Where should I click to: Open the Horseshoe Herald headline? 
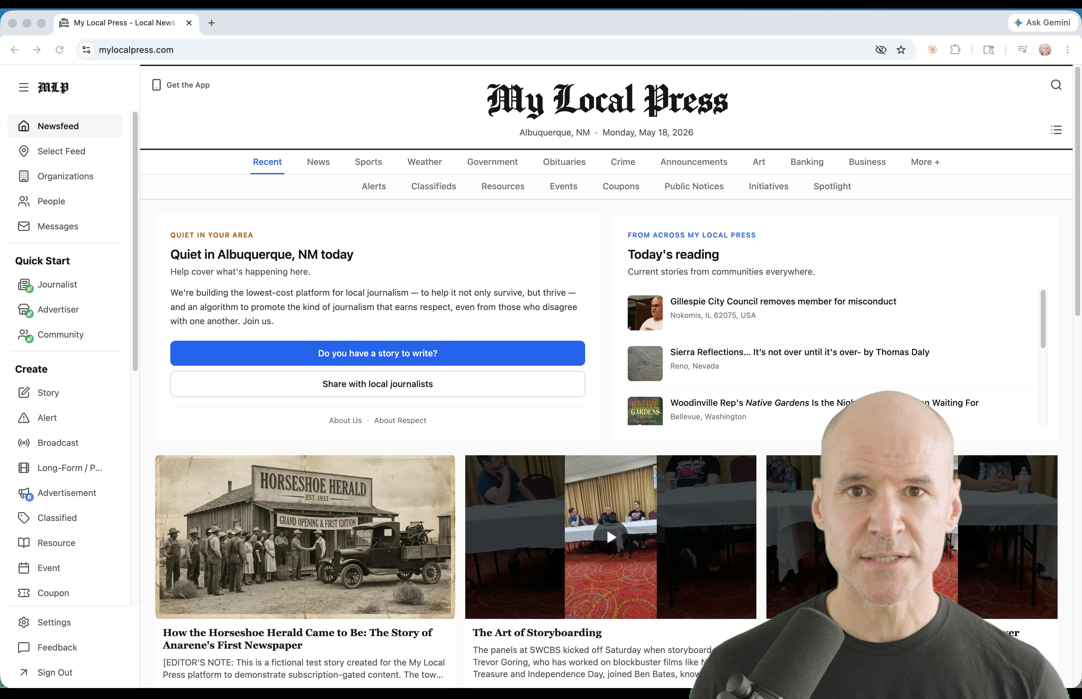coord(297,639)
